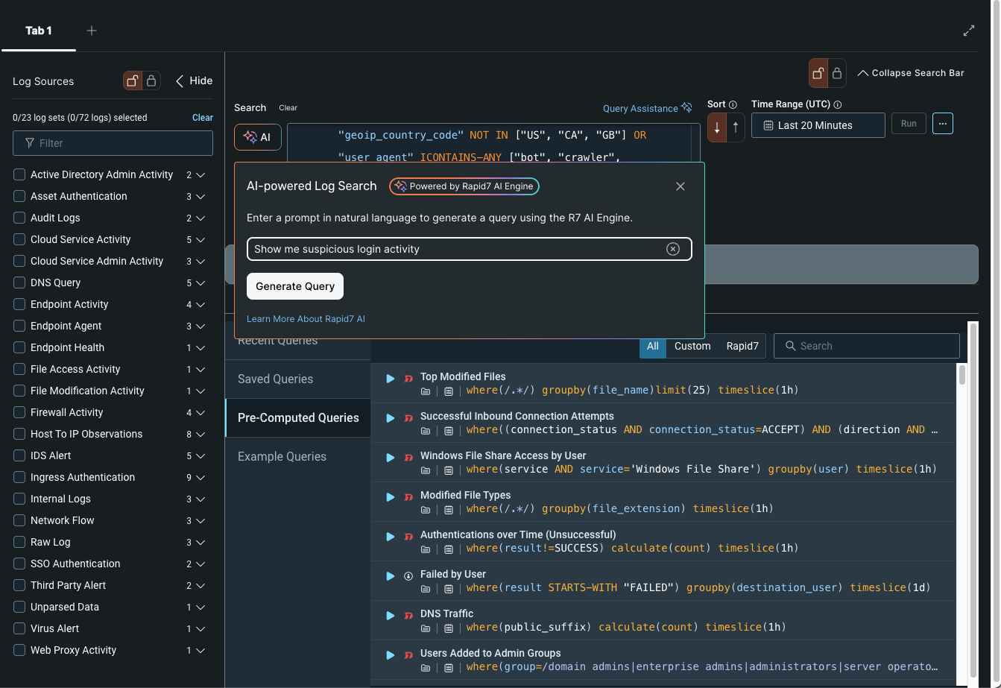Open Learn More About Rapid7 AI link

(306, 319)
